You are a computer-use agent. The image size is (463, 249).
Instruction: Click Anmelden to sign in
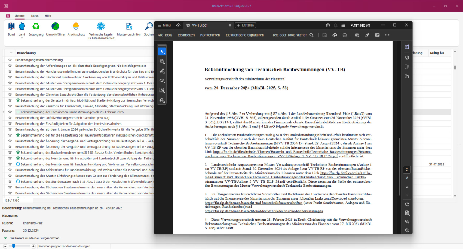(x=360, y=25)
